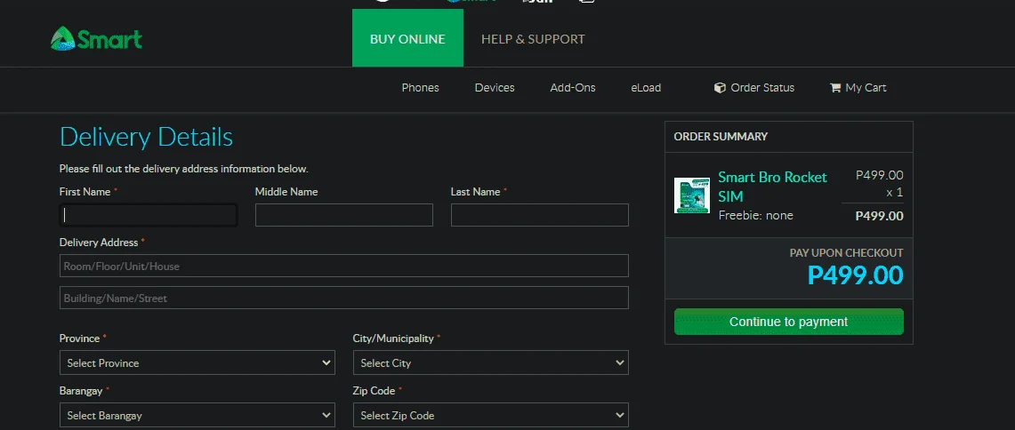Click the Delivery Details heading
The width and height of the screenshot is (1015, 430).
point(146,137)
